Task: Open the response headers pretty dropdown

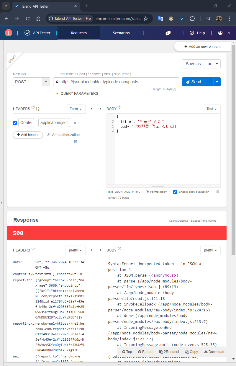Action: pos(76,250)
